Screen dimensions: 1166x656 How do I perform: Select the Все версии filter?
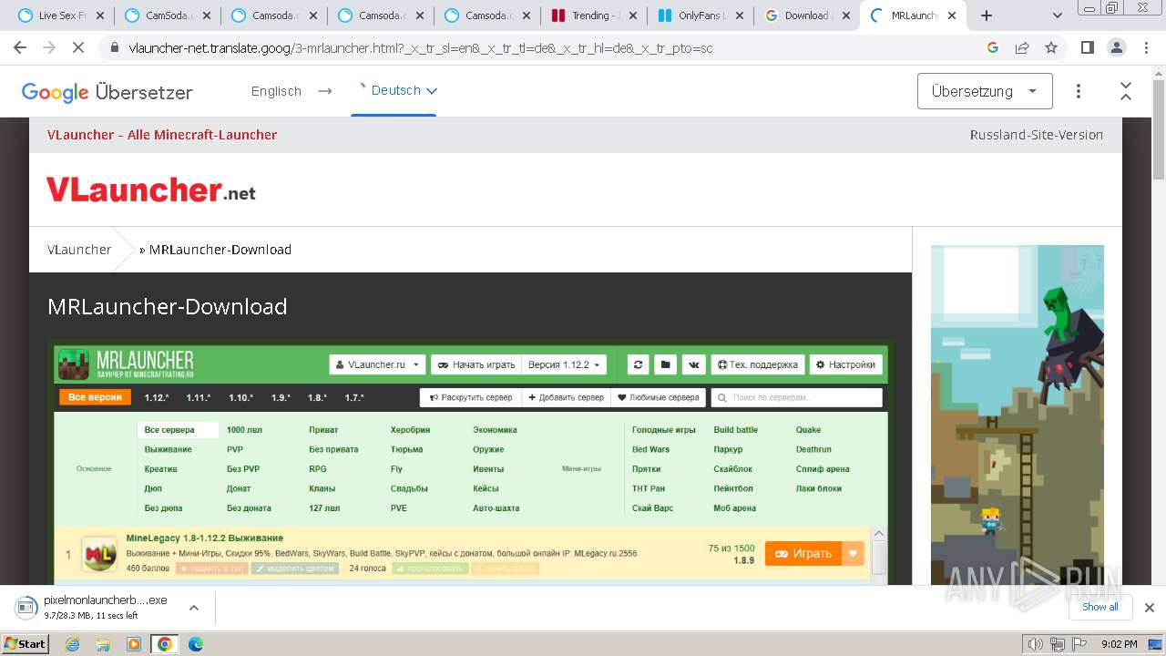[x=96, y=397]
